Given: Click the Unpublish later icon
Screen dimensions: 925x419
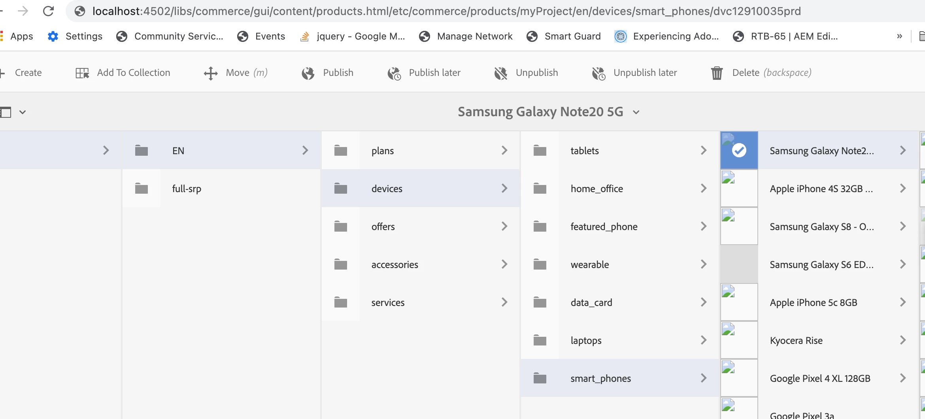Looking at the screenshot, I should 599,73.
